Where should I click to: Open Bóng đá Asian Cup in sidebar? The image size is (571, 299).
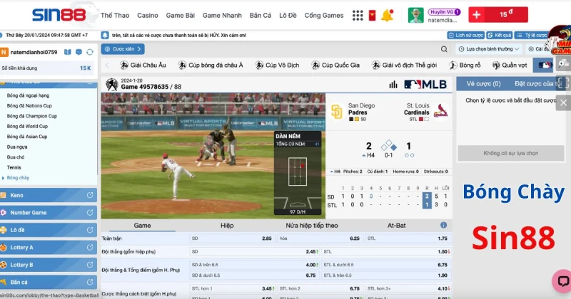click(27, 137)
